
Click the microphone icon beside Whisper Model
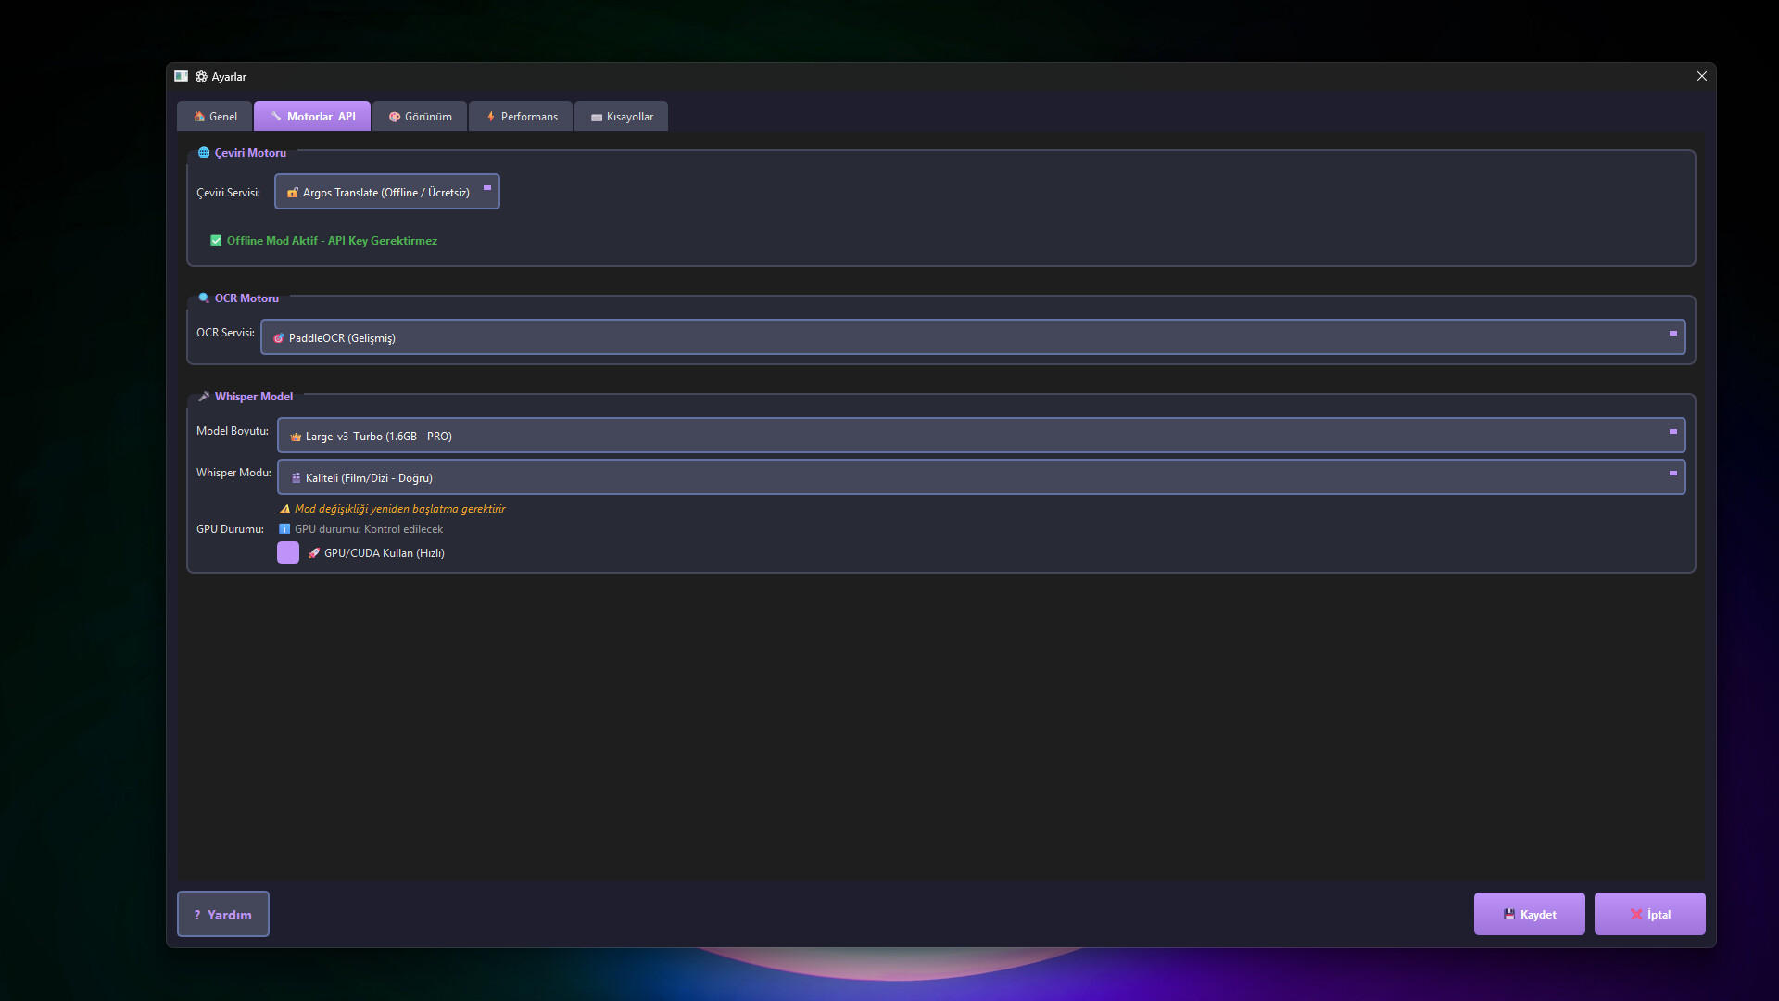(204, 397)
